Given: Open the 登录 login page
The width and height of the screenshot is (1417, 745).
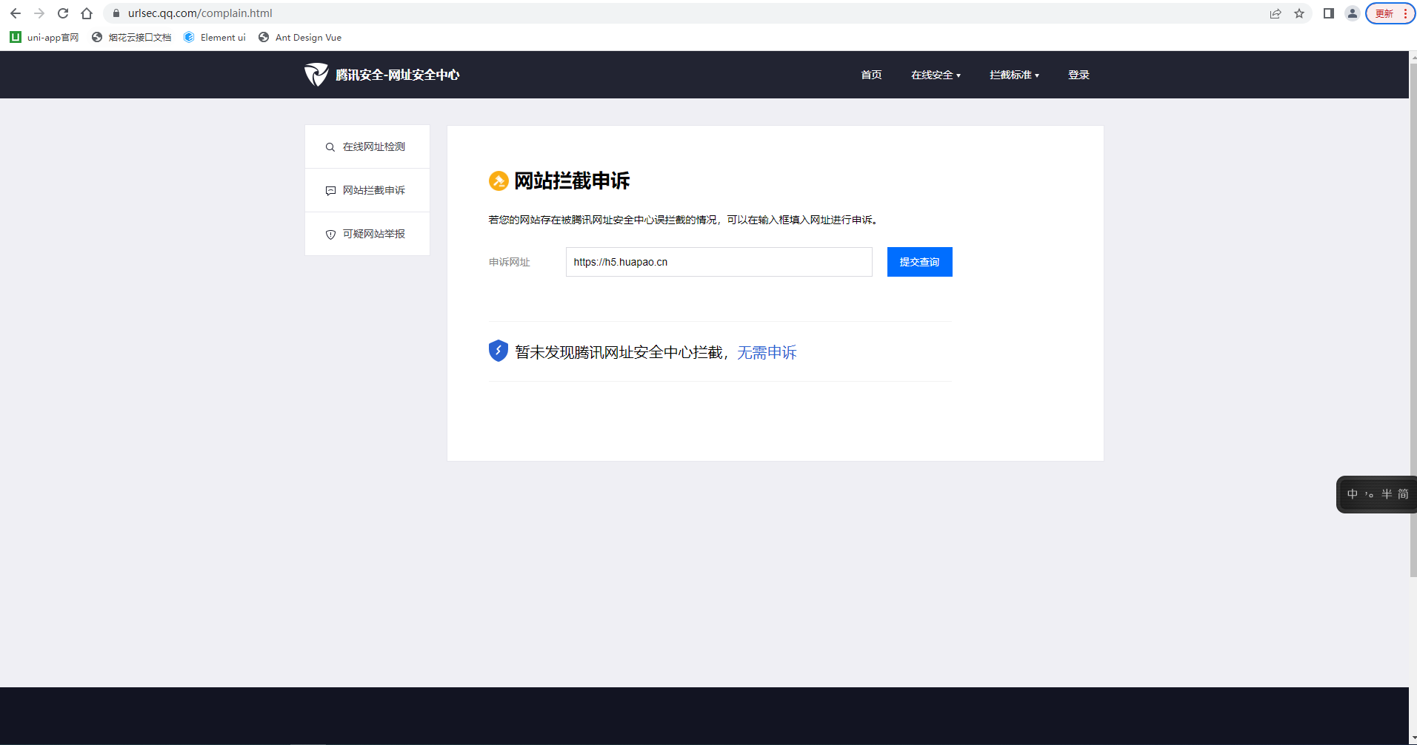Looking at the screenshot, I should [1078, 75].
